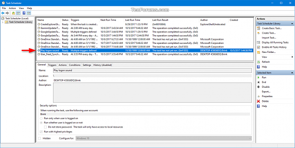The height and width of the screenshot is (148, 295).
Task: Toggle Run with highest privileges checkbox
Action: click(x=41, y=132)
